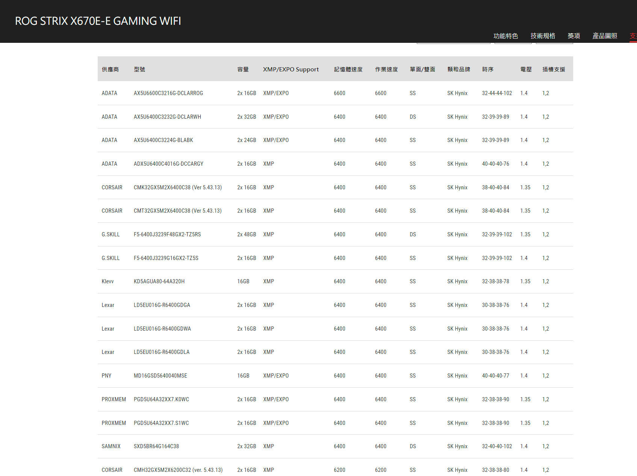Click the XMP/EXPO Support column header

[x=291, y=69]
